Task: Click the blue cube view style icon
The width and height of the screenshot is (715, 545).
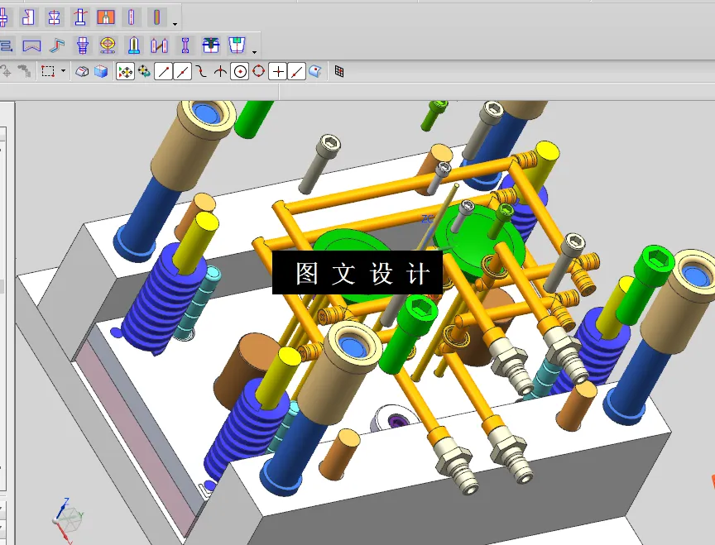Action: (x=100, y=71)
